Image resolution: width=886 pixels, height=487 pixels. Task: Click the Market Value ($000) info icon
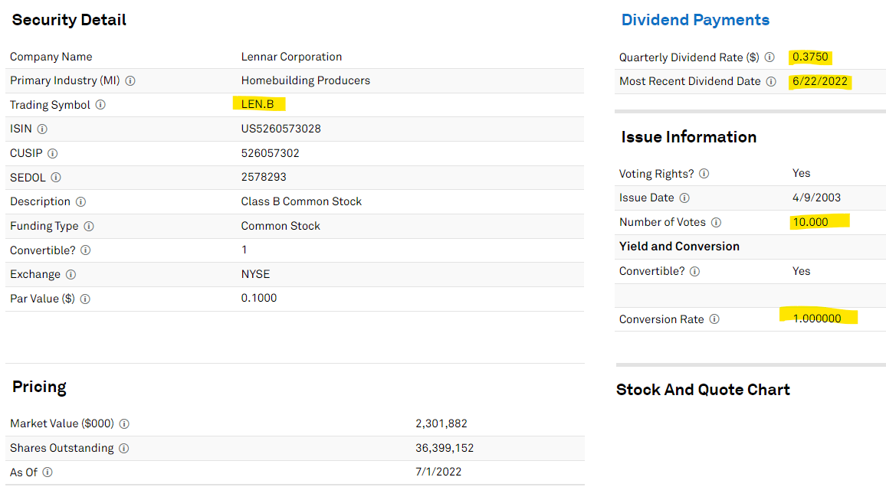(124, 423)
